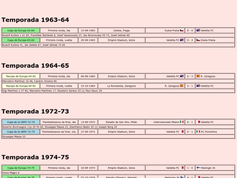Click Copa de Europa 63-64 cell, ida row
The image size is (237, 178).
pyautogui.click(x=21, y=30)
